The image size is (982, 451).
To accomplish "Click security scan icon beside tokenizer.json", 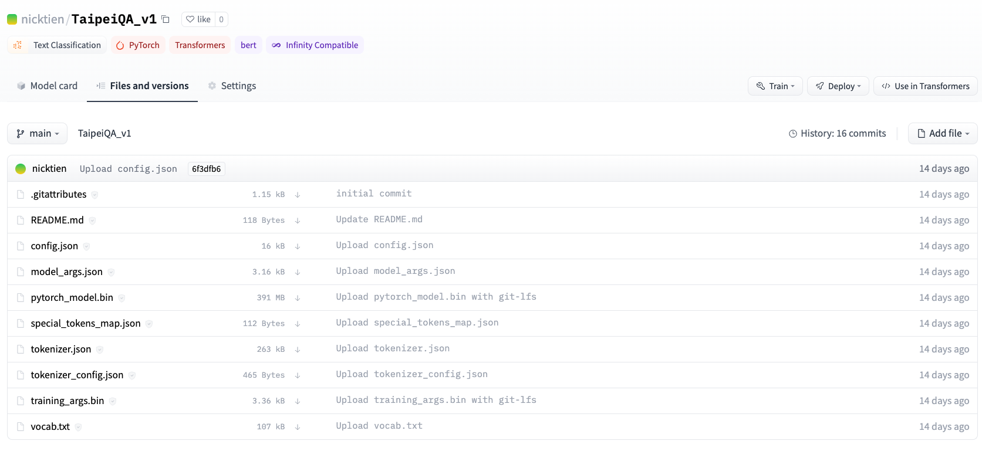I will (100, 350).
